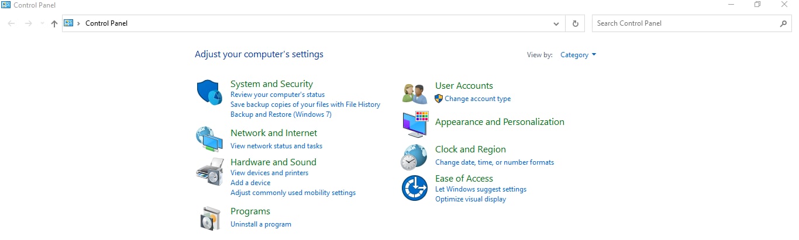
Task: Click Change account type link
Action: click(x=478, y=99)
